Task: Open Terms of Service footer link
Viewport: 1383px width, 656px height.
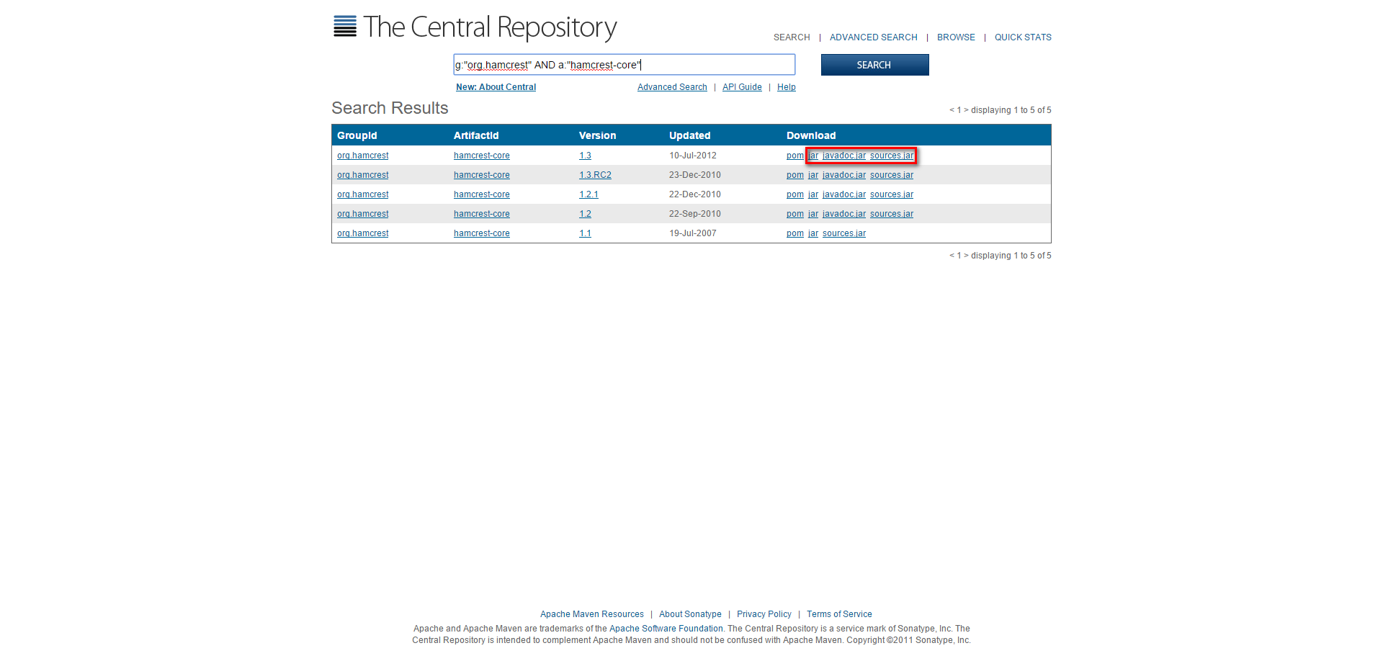Action: click(x=839, y=614)
